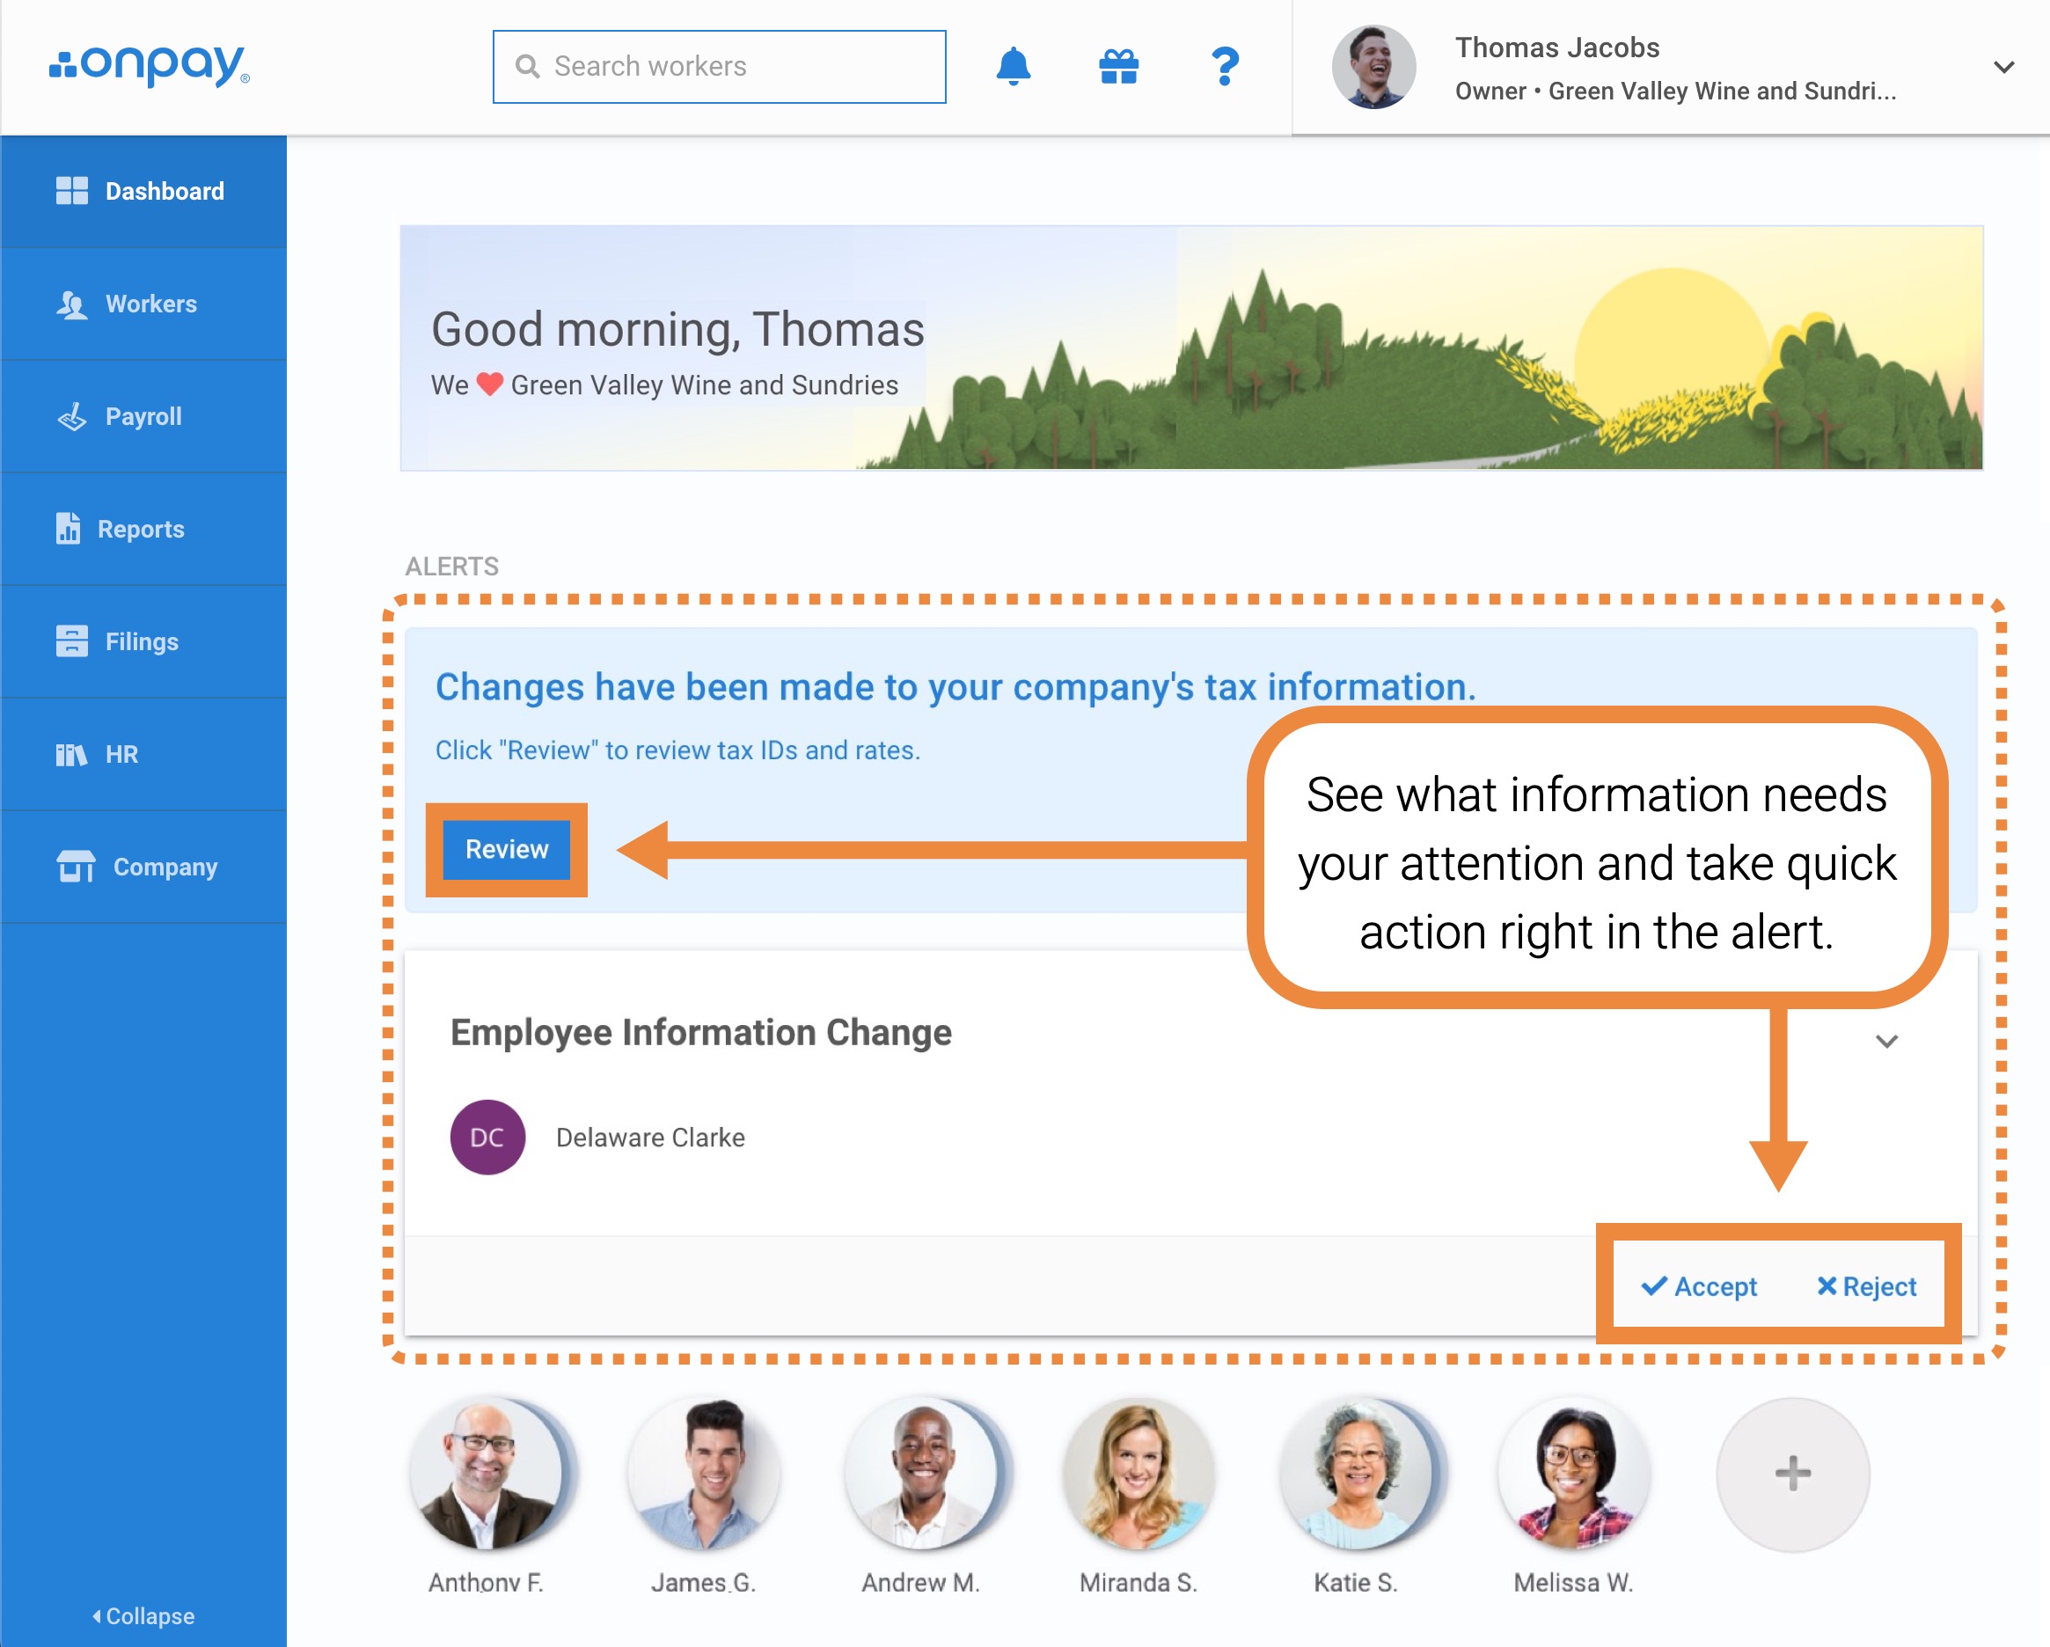2050x1647 pixels.
Task: Go to the Reports section
Action: point(140,529)
